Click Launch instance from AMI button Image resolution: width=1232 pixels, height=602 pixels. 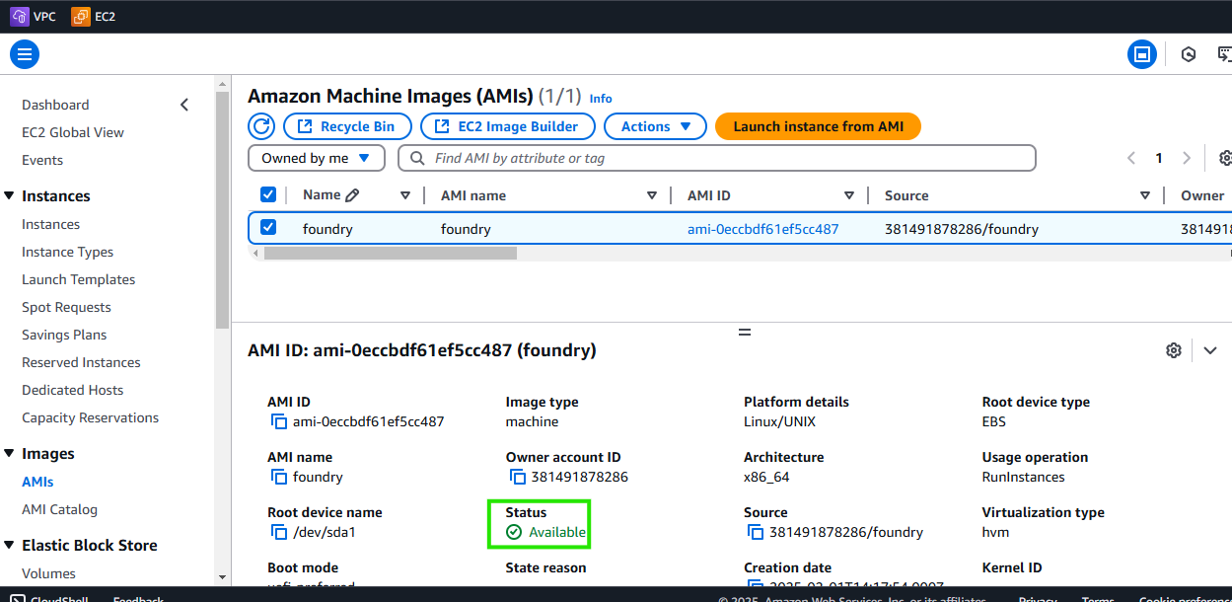[818, 126]
